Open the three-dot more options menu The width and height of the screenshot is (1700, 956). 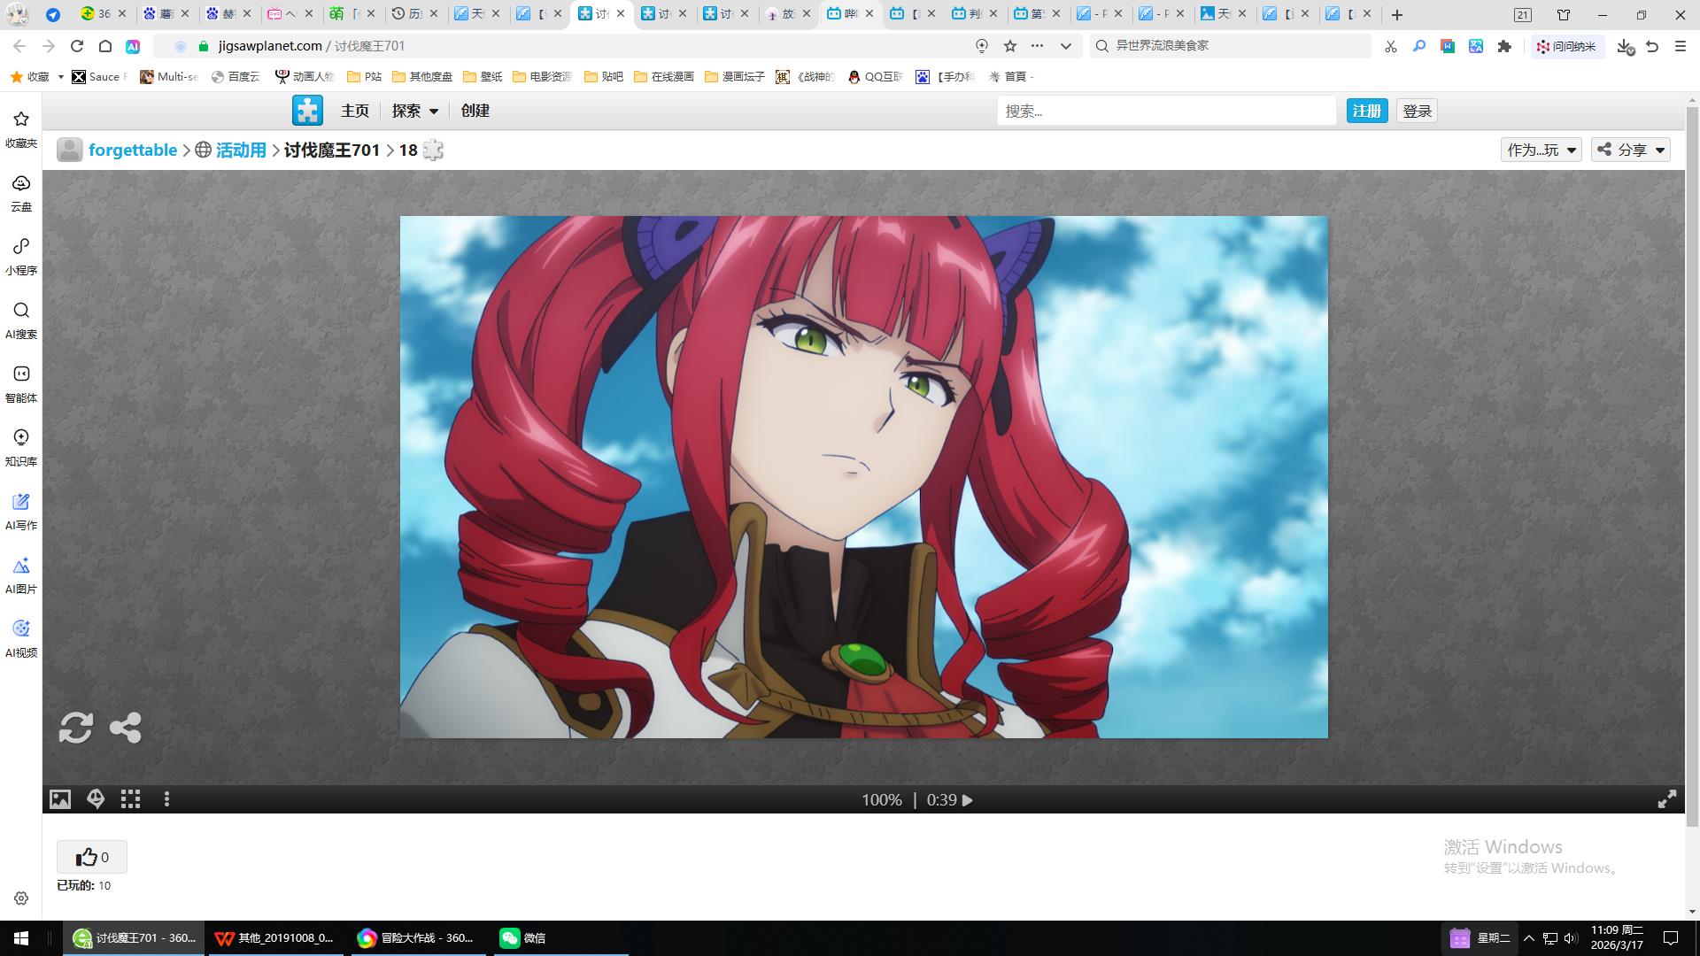coord(166,799)
